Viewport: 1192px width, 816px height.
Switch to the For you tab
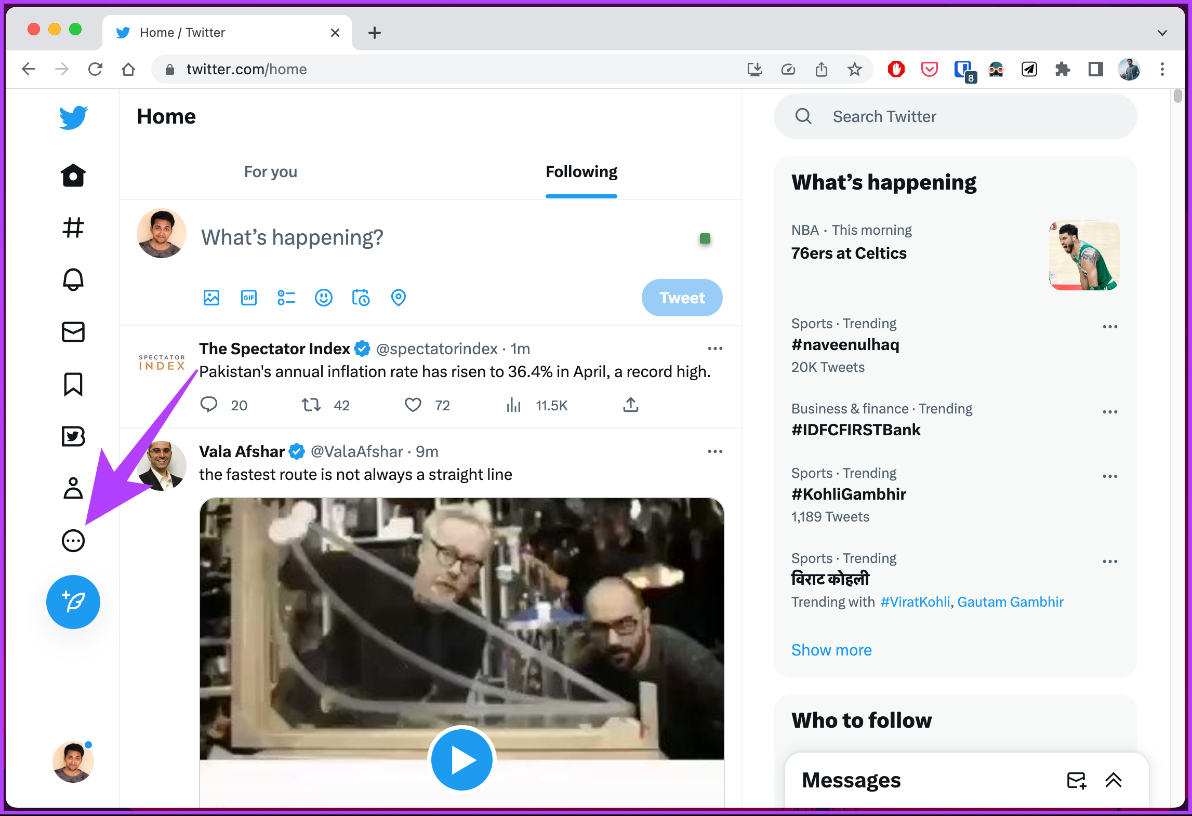coord(271,171)
